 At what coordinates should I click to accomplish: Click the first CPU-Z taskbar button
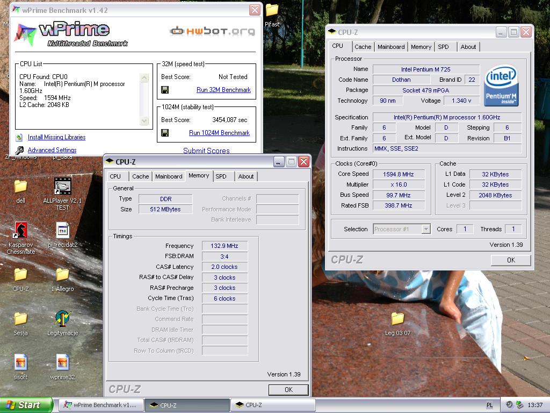click(x=187, y=405)
